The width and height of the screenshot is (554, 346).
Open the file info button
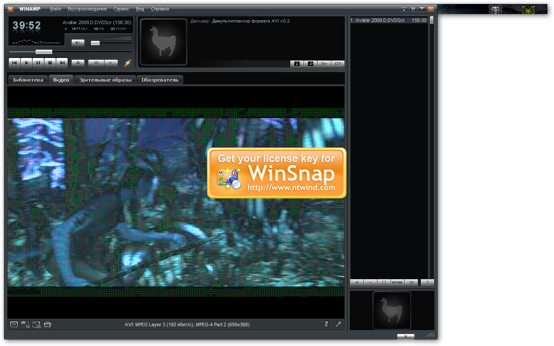297,64
